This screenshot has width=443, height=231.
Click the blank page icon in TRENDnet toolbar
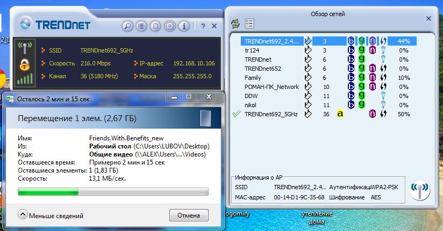coord(155,26)
